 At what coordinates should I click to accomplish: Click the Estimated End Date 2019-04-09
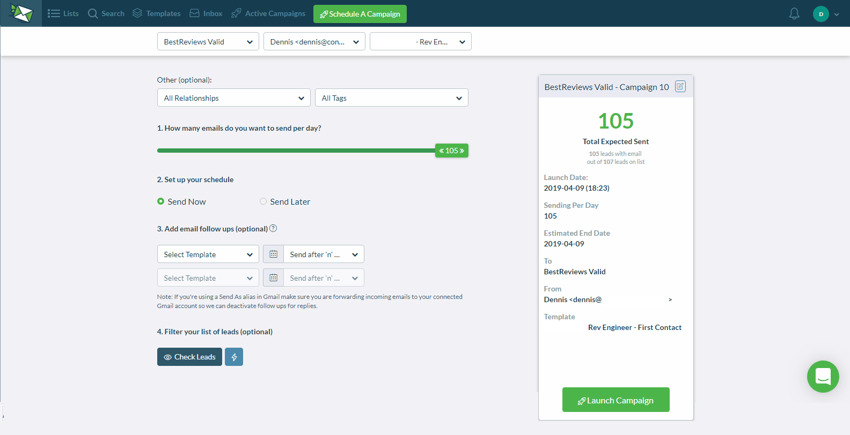click(564, 244)
